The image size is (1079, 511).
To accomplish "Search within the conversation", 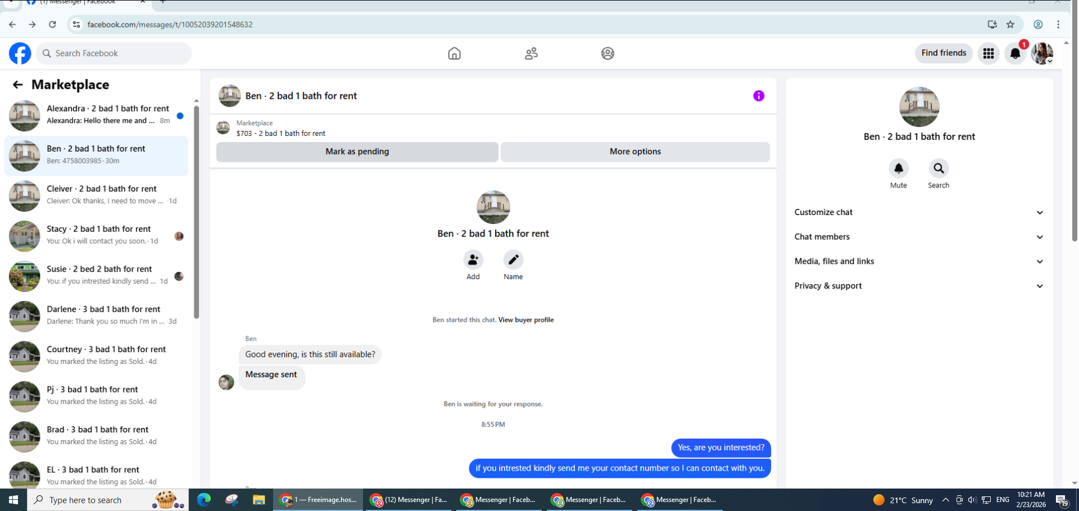I will [x=939, y=168].
